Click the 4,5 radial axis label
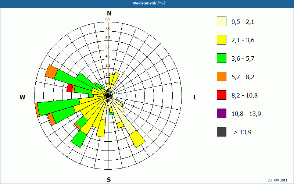Viewport: 294px width, 184px height. coord(108,56)
